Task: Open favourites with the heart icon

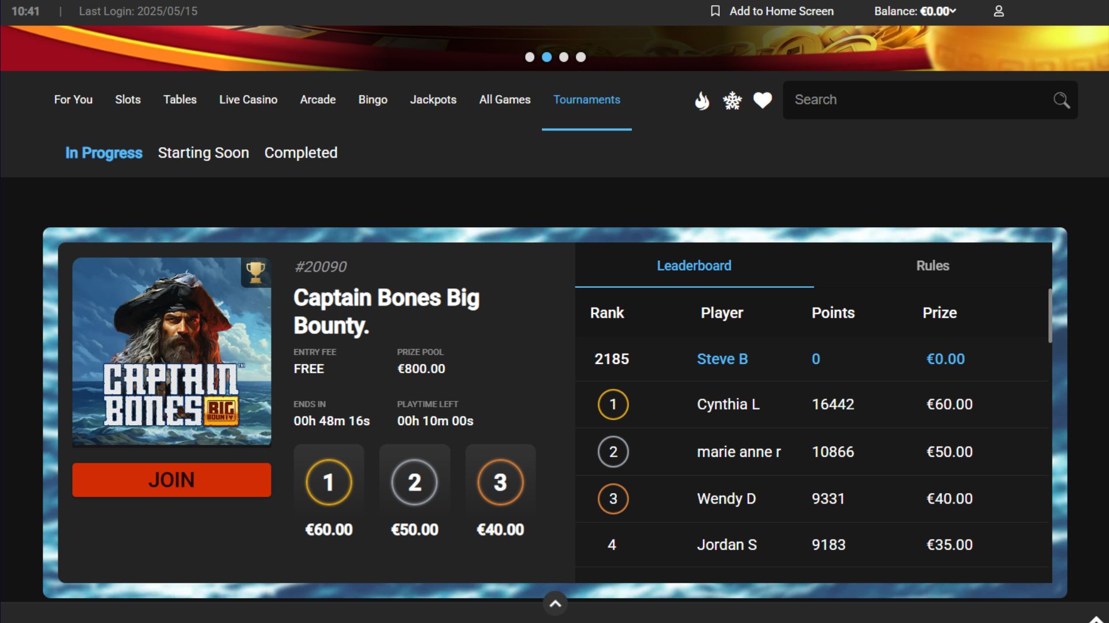Action: click(762, 100)
